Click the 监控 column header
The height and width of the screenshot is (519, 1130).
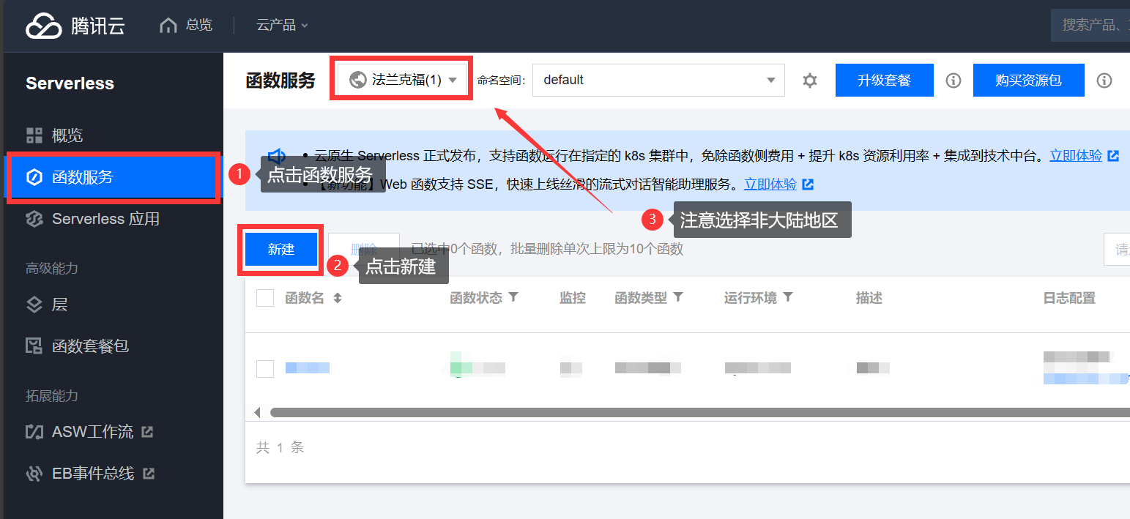(x=573, y=298)
